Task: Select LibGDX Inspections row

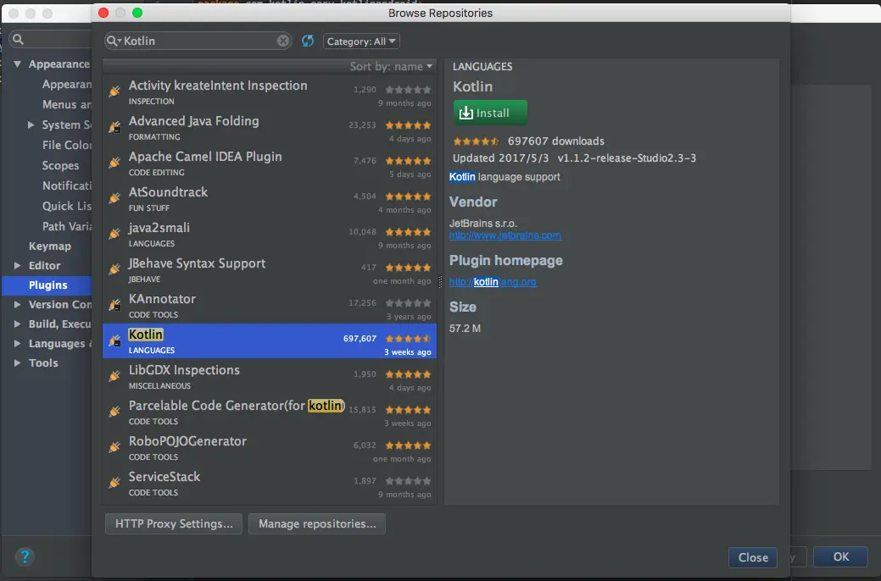Action: (269, 377)
